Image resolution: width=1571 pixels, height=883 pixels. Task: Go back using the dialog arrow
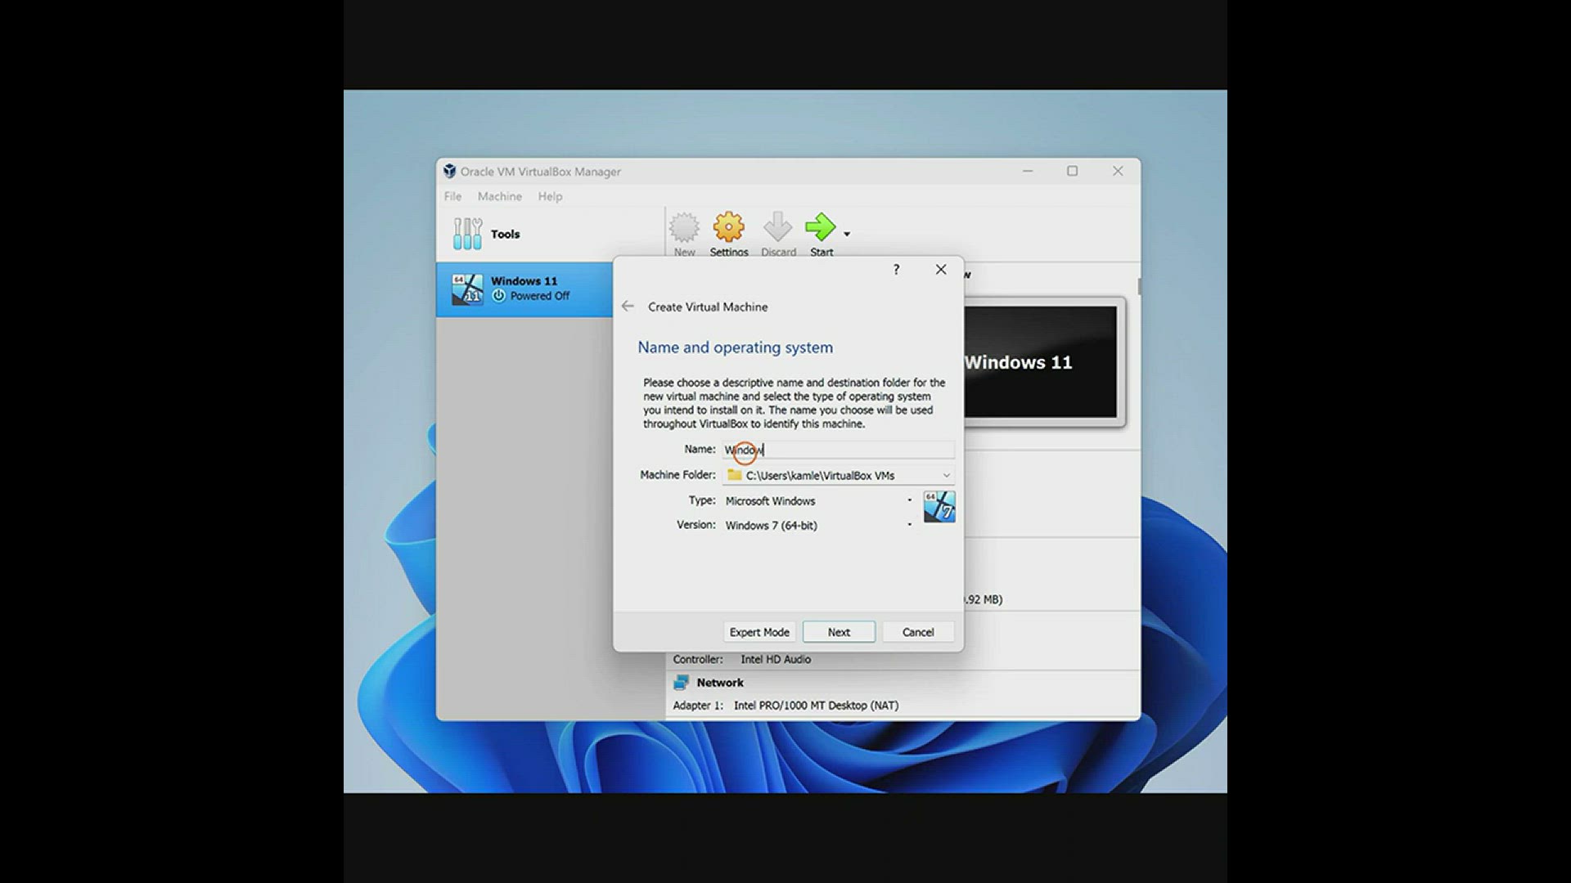pos(628,306)
